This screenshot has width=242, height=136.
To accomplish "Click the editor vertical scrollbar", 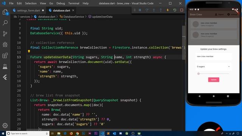I will [x=184, y=42].
